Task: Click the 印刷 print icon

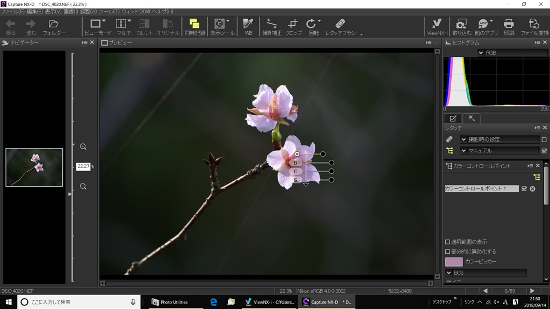Action: tap(509, 27)
